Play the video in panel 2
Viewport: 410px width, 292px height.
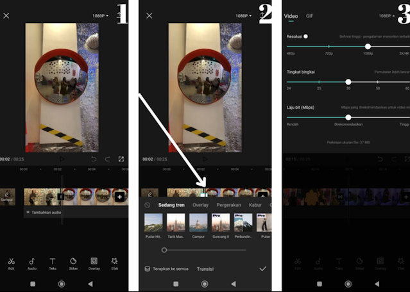pos(205,159)
